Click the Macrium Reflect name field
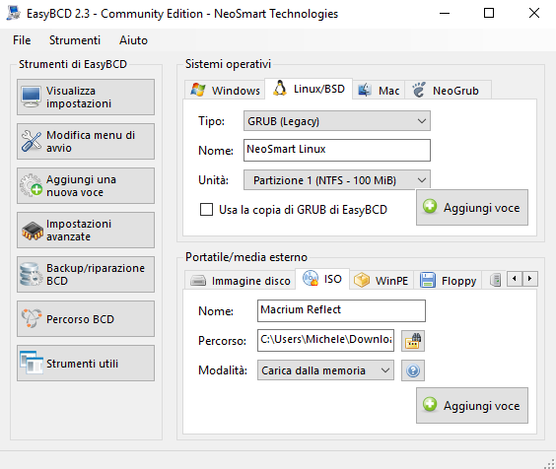This screenshot has height=469, width=556. pos(341,311)
